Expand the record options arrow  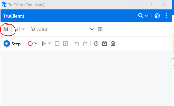pyautogui.click(x=36, y=44)
